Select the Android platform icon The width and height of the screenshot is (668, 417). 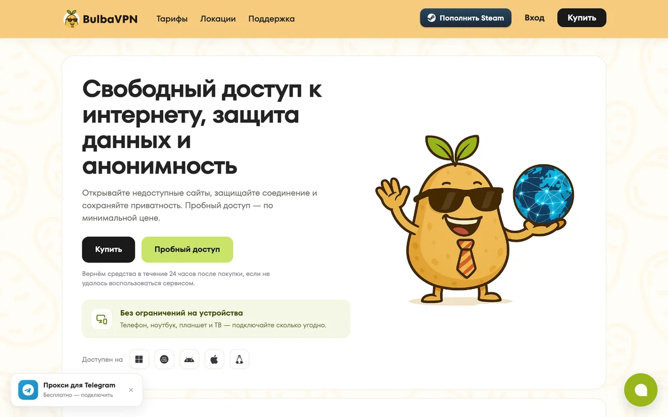[x=189, y=359]
